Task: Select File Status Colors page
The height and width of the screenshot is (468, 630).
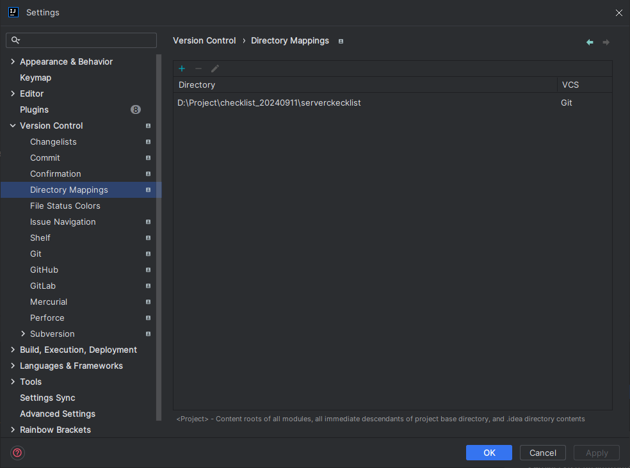Action: pyautogui.click(x=65, y=206)
